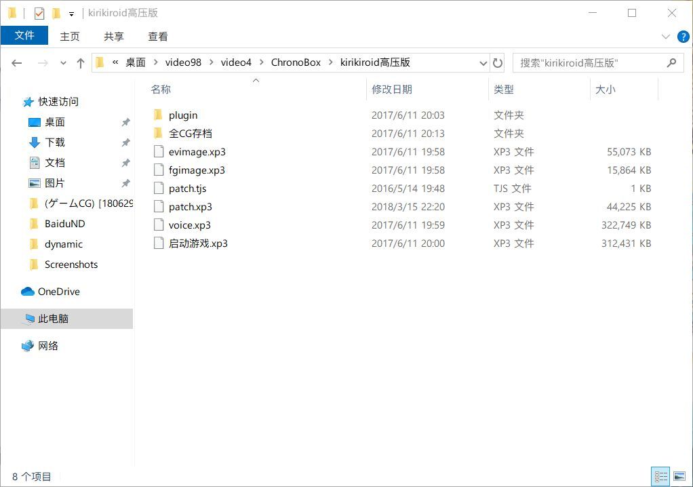This screenshot has height=487, width=693.
Task: Click the back navigation arrow
Action: tap(17, 63)
